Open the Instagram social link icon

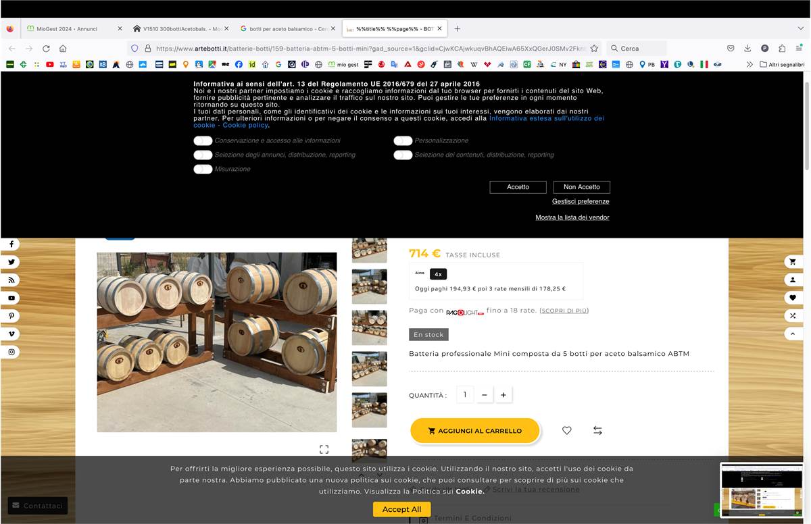(x=11, y=352)
